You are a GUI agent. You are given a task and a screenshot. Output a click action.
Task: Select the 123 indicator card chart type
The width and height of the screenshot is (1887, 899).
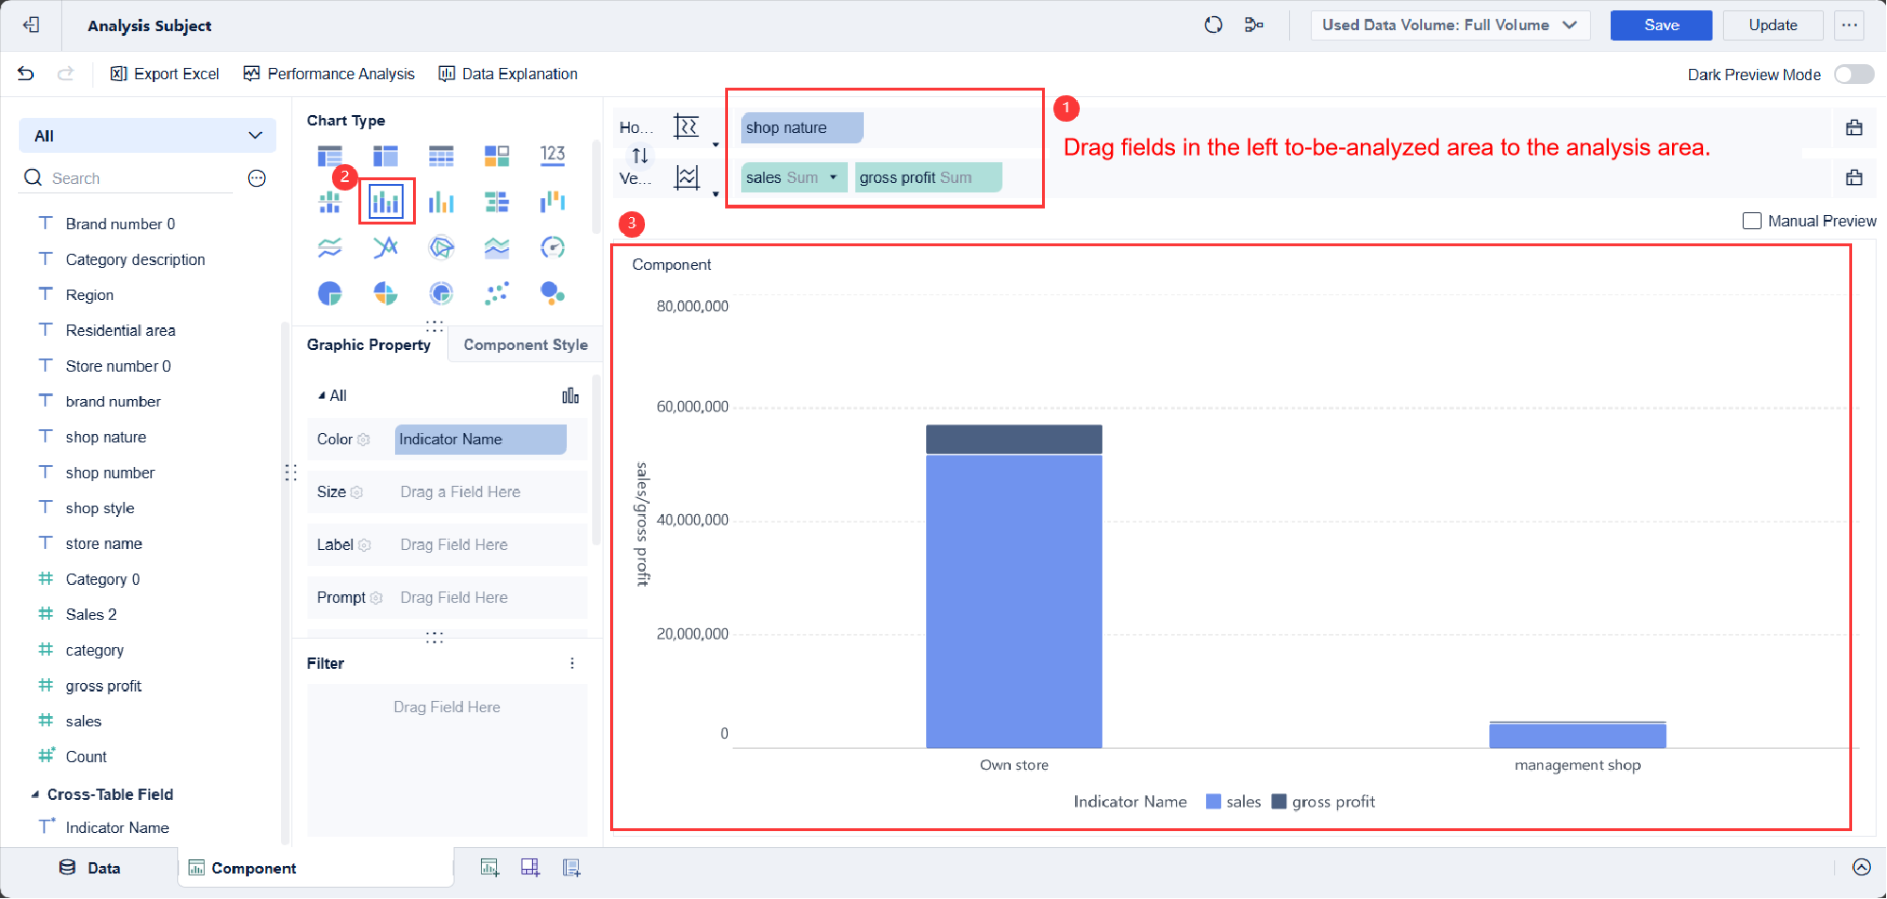point(553,154)
